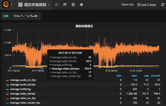
Task: Toggle Average audio_src_fps series in legend
Action: [x=23, y=80]
